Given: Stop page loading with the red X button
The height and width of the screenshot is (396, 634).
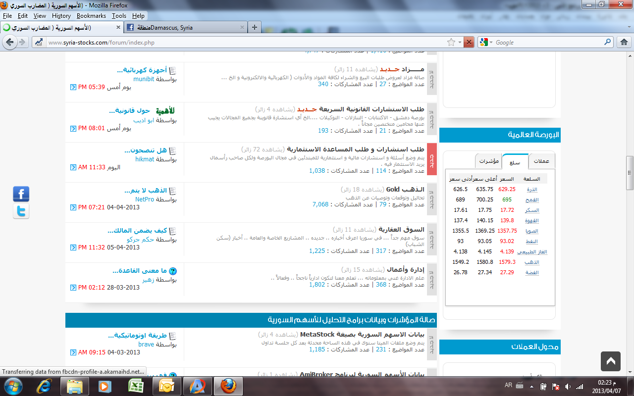Looking at the screenshot, I should pyautogui.click(x=469, y=43).
